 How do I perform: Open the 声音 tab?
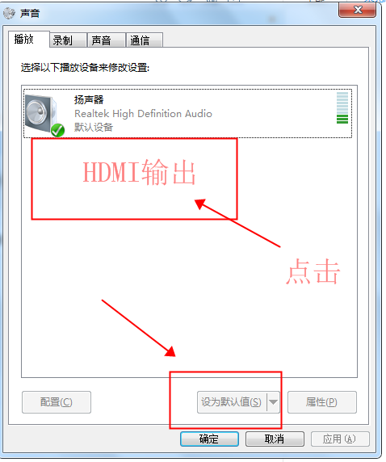point(107,40)
